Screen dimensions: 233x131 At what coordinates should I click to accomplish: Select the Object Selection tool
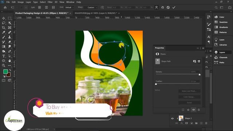[x=10, y=23]
